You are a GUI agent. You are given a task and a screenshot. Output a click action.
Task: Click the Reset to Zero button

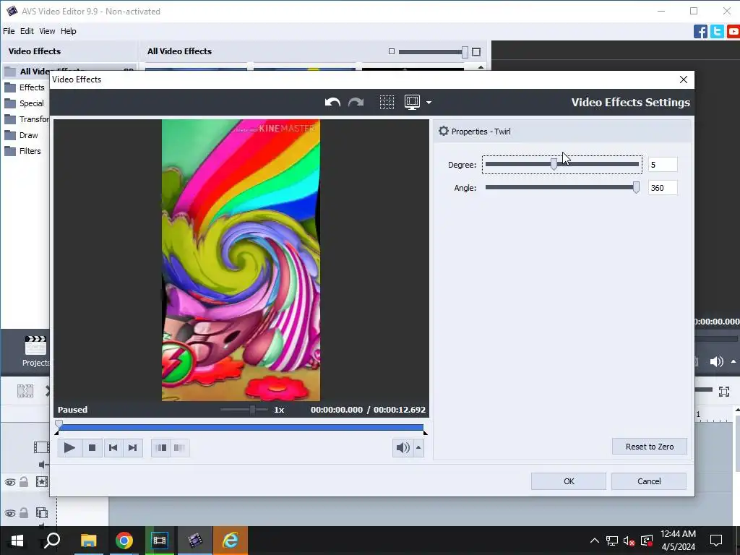click(x=650, y=447)
